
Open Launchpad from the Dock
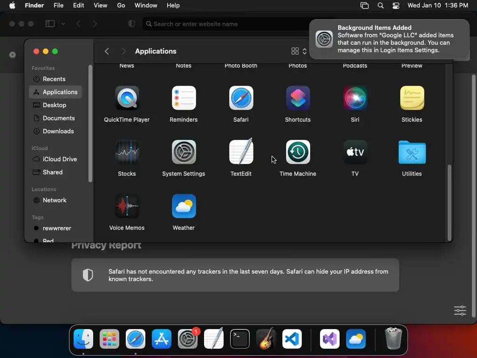tap(109, 339)
